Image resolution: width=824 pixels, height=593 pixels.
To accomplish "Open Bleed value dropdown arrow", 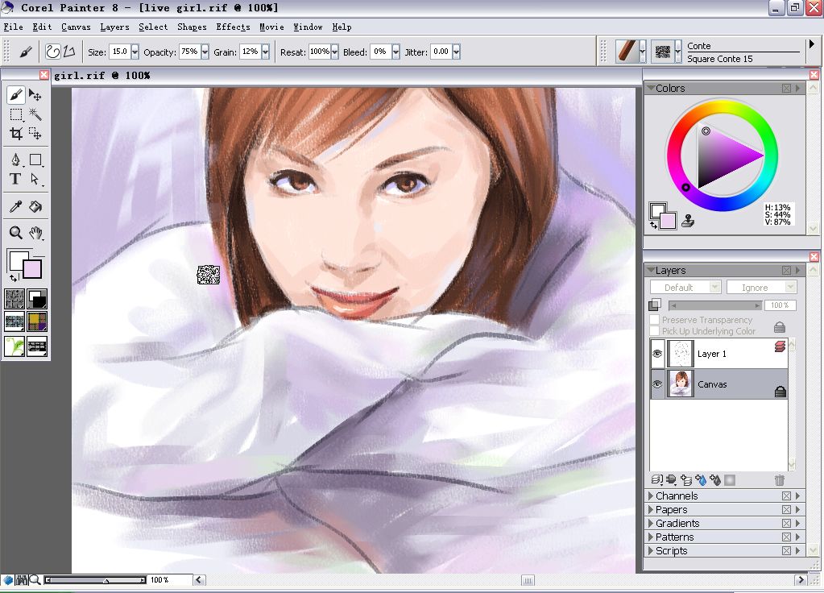I will pyautogui.click(x=395, y=52).
